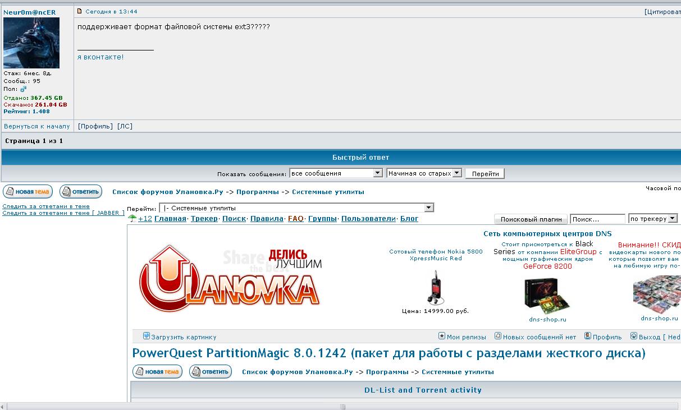
Task: Click the Цитировать quote link
Action: click(663, 11)
